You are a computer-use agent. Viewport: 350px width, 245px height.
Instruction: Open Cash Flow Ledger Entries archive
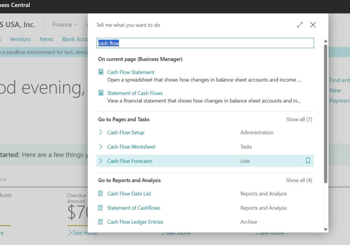click(135, 222)
